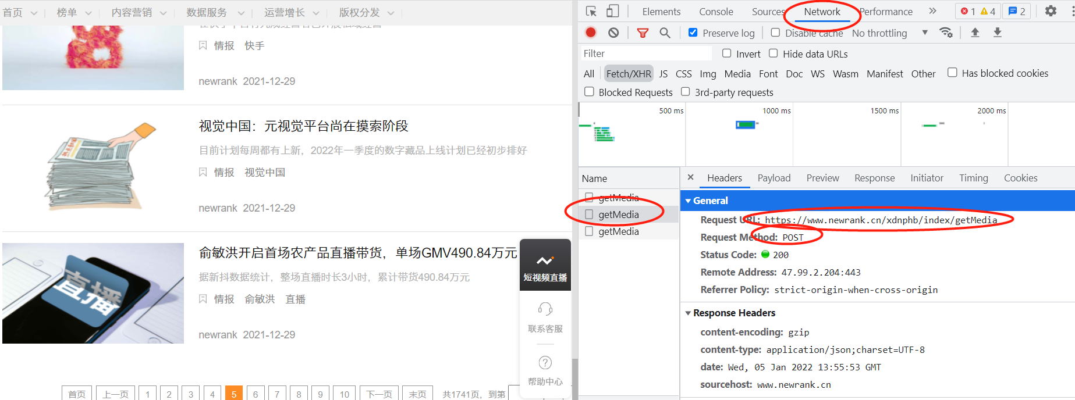
Task: Open article 视觉中国：元视觉平台尚在摸索阶段
Action: (303, 126)
